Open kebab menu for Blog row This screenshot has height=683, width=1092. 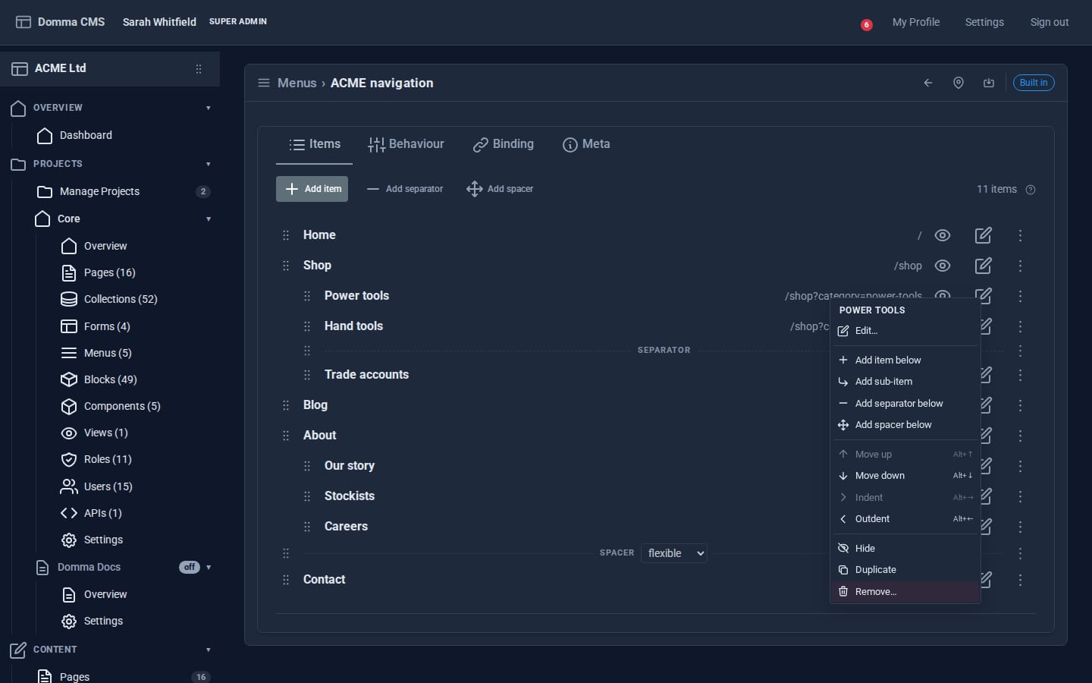1020,405
